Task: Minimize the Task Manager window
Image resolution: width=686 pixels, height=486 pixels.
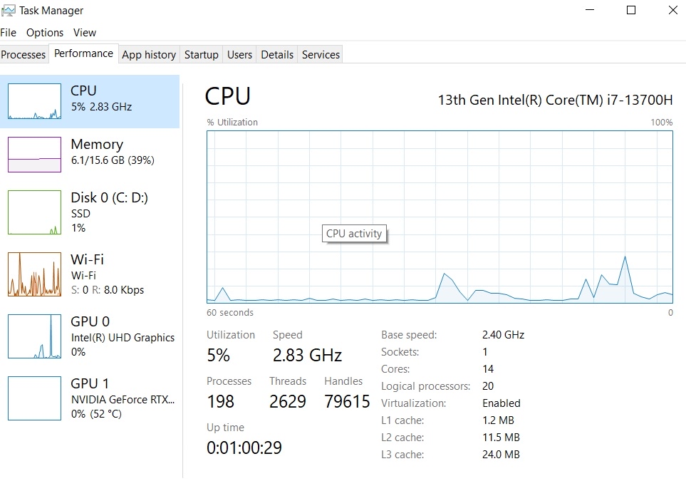Action: (591, 11)
